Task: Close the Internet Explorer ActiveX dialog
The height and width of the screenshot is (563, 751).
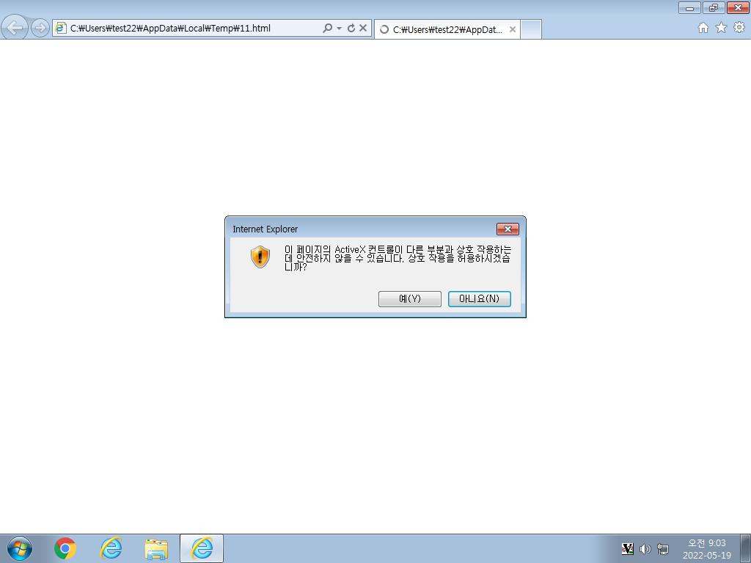Action: (x=508, y=229)
